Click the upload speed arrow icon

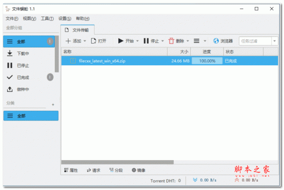click(237, 180)
